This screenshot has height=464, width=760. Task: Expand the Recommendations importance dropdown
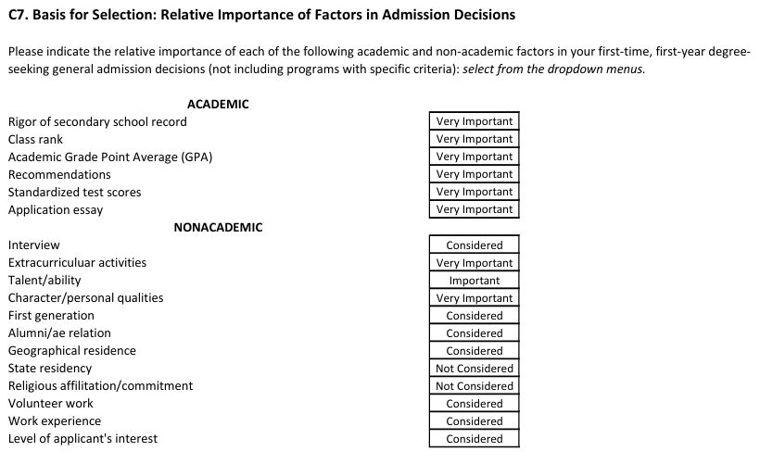tap(474, 174)
